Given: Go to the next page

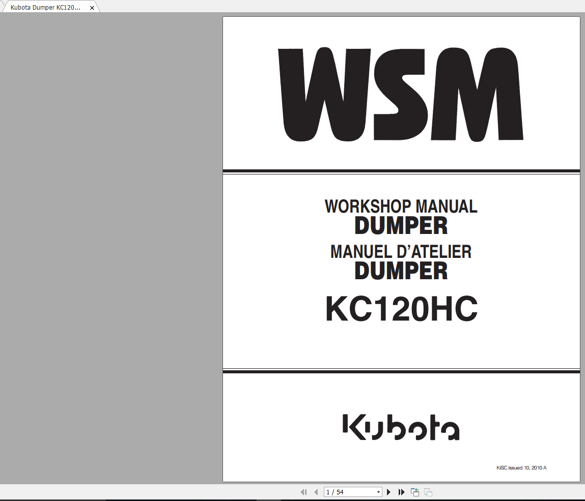Looking at the screenshot, I should click(389, 492).
